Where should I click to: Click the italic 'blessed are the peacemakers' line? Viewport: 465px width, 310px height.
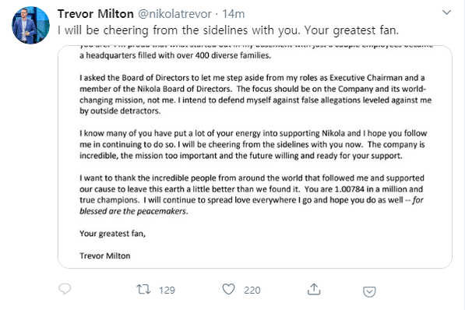point(134,211)
